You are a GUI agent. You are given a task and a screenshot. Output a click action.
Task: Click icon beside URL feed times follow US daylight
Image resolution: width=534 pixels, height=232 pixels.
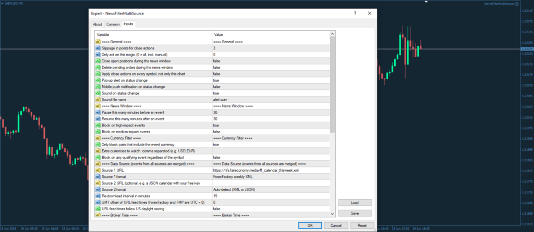pos(98,209)
